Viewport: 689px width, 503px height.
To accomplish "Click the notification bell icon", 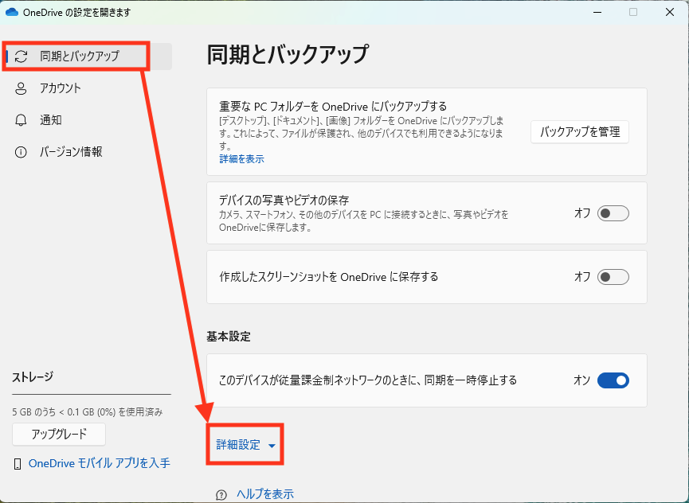I will 21,120.
